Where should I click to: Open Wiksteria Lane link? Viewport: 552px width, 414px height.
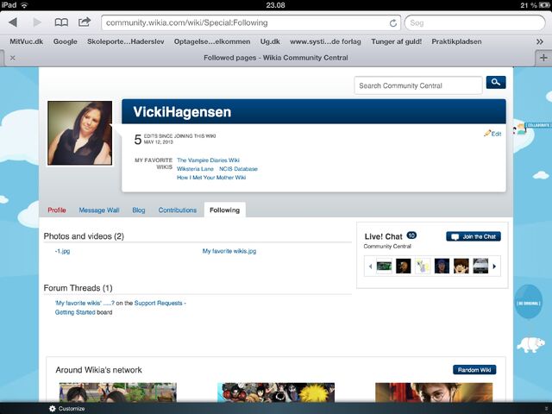tap(195, 169)
